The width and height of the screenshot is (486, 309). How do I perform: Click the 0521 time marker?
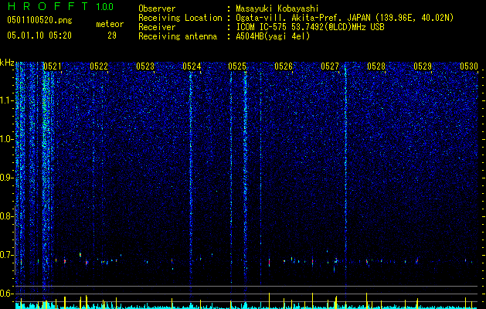52,66
